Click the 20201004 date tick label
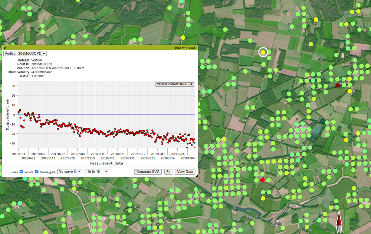This screenshot has height=234, width=371. tap(188, 158)
